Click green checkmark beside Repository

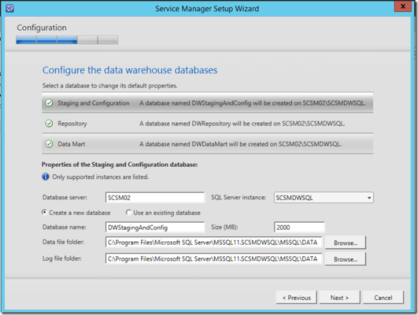pos(49,124)
